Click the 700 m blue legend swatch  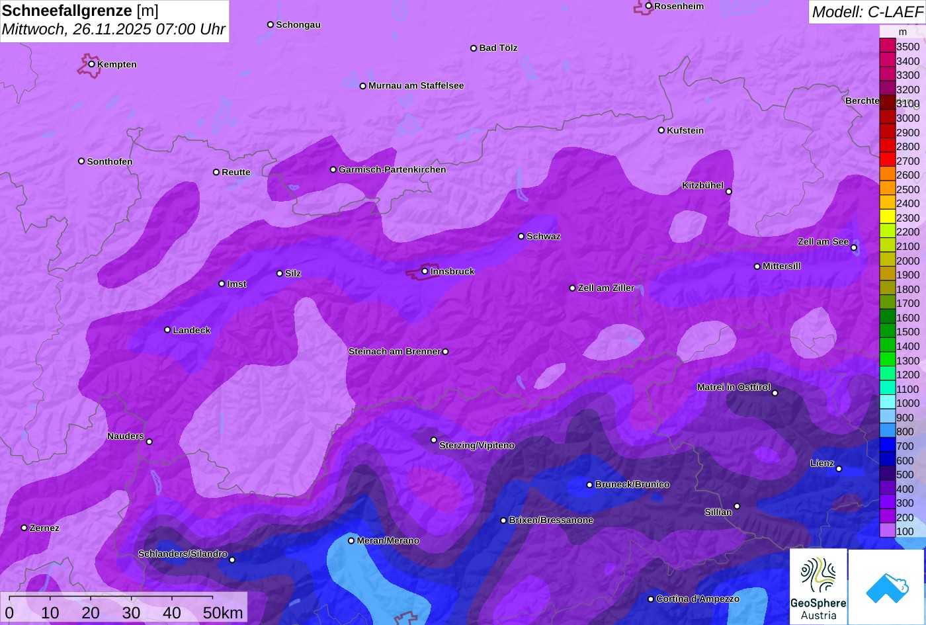click(887, 445)
